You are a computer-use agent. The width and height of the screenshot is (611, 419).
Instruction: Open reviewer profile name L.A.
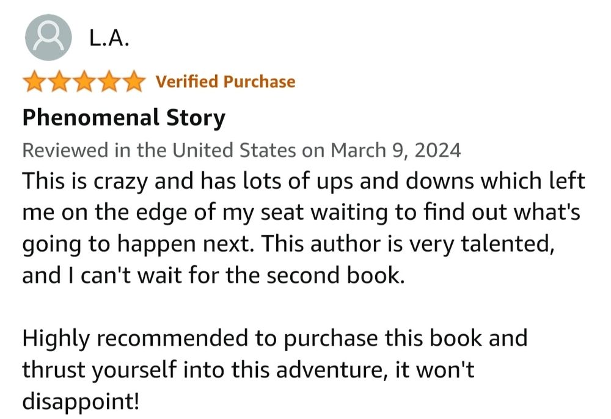click(x=109, y=38)
